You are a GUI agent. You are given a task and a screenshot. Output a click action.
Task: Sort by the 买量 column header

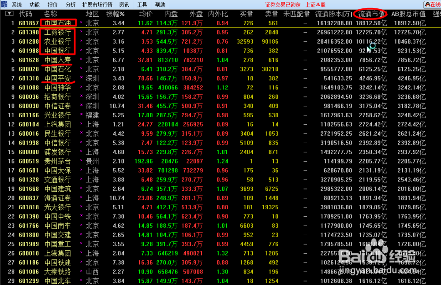[x=247, y=14]
